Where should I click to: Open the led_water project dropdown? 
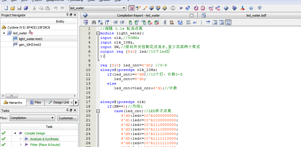click(x=124, y=8)
